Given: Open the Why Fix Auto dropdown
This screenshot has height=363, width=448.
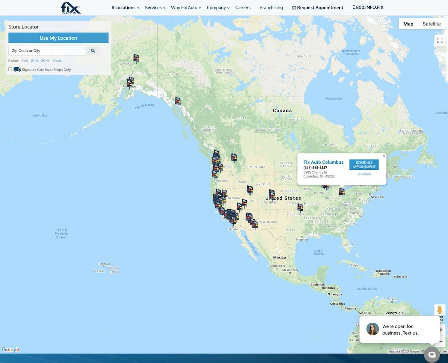Looking at the screenshot, I should tap(186, 7).
